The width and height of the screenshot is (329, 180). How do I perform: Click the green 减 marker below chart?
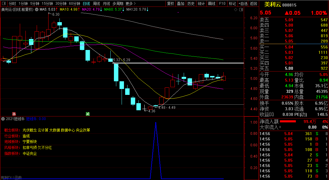pos(88,114)
